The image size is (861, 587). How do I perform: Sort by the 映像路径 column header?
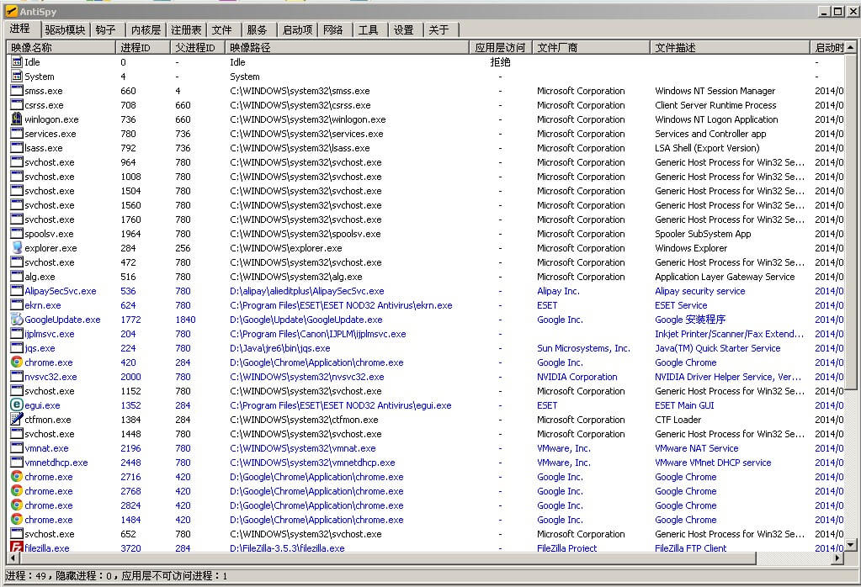point(347,48)
